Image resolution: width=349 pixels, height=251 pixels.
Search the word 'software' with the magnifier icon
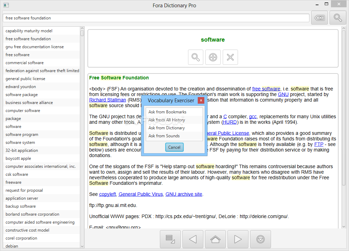tap(196, 57)
